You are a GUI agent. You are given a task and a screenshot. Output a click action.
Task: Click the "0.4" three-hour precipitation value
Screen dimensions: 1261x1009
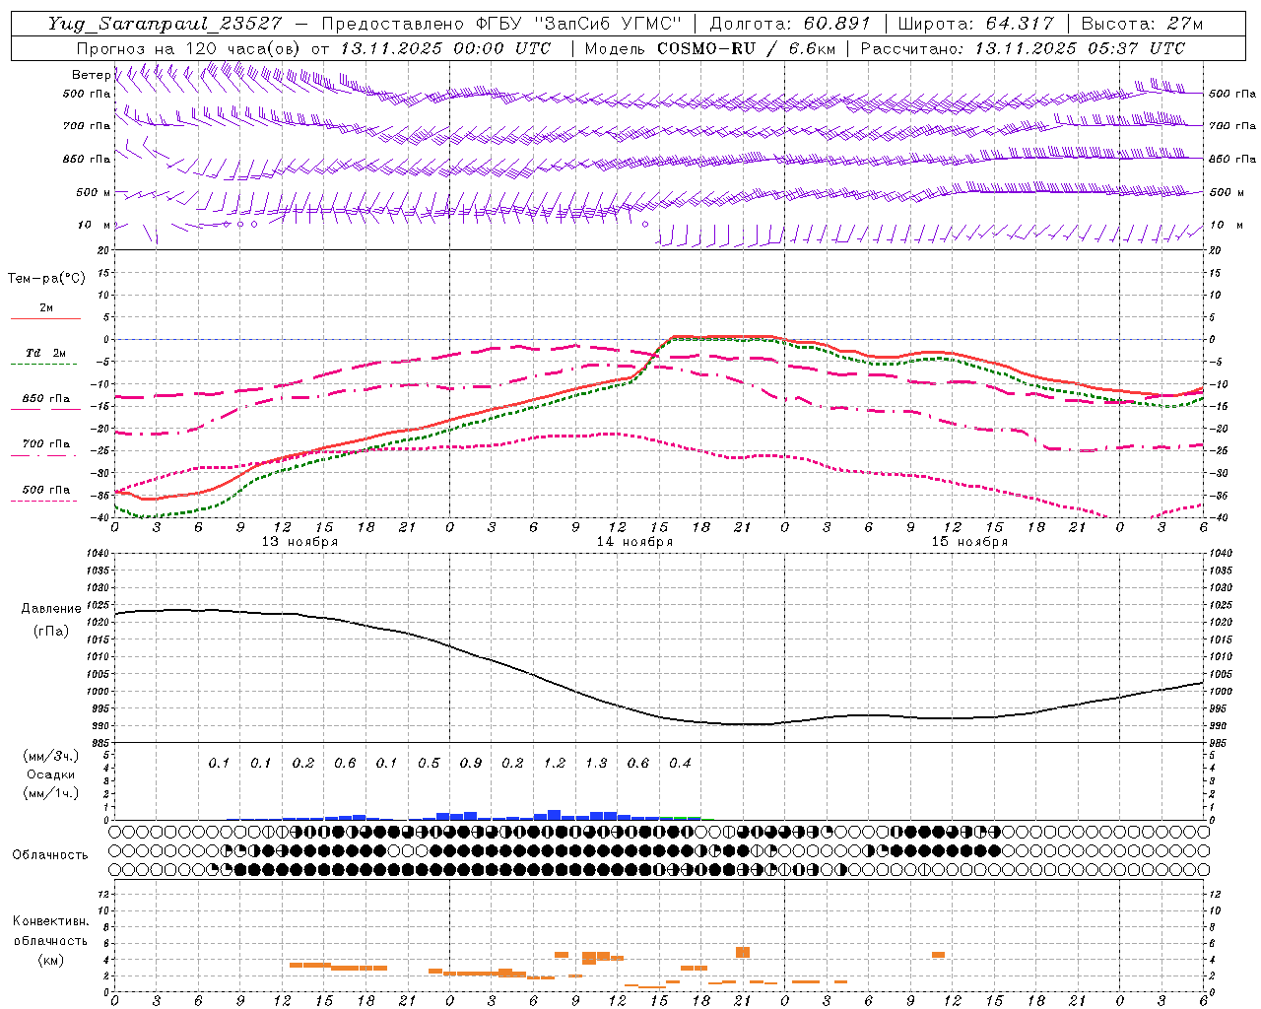click(x=680, y=763)
